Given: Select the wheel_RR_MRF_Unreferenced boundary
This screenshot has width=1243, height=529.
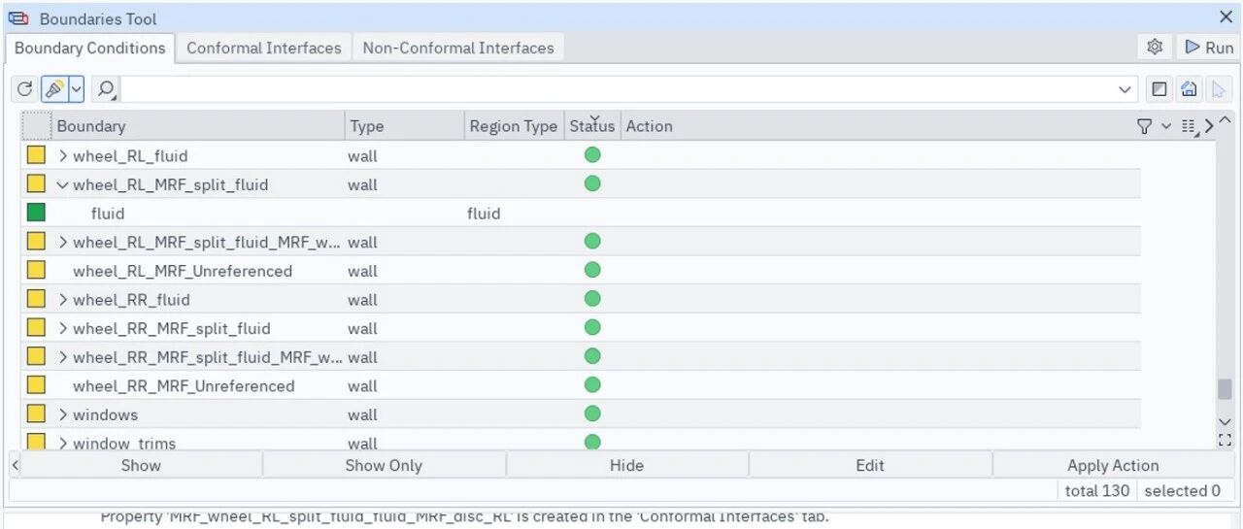Looking at the screenshot, I should pos(184,385).
